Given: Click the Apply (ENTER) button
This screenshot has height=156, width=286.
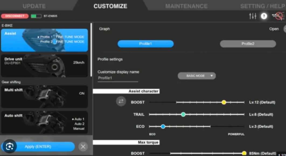Looking at the screenshot, I should pyautogui.click(x=38, y=147).
